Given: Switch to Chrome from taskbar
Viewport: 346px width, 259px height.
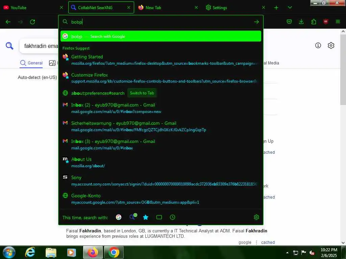Looking at the screenshot, I should [114, 252].
